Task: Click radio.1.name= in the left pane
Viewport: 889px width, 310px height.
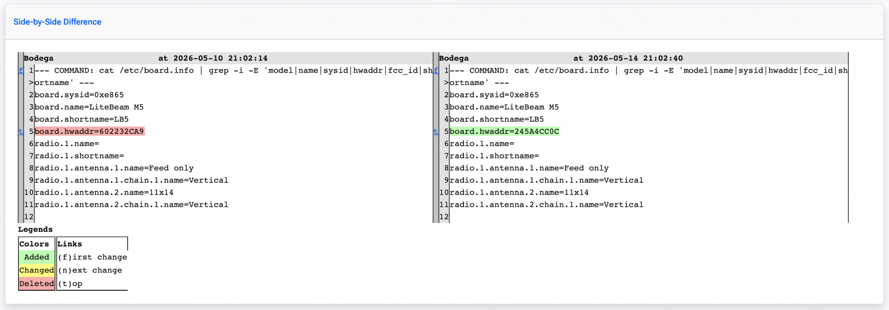Action: point(67,144)
